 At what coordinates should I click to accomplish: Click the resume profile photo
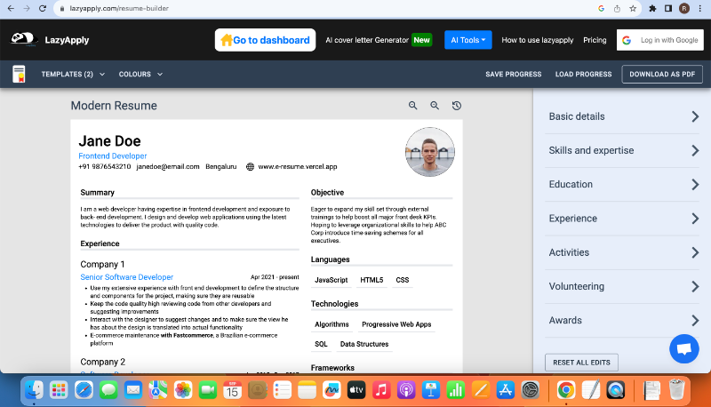click(430, 152)
